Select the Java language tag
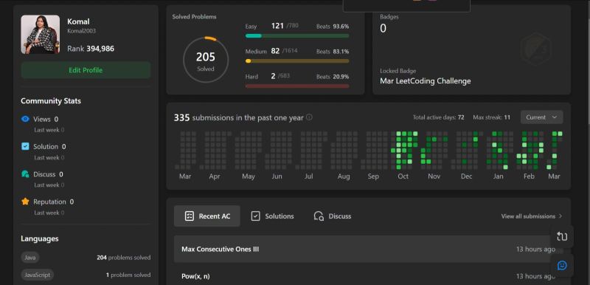The width and height of the screenshot is (590, 285). 30,258
